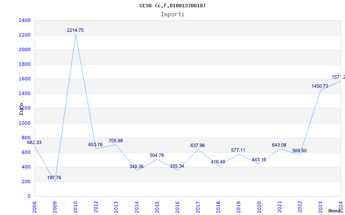Select the 1400 y-axis tick label
This screenshot has width=345, height=215.
(25, 94)
